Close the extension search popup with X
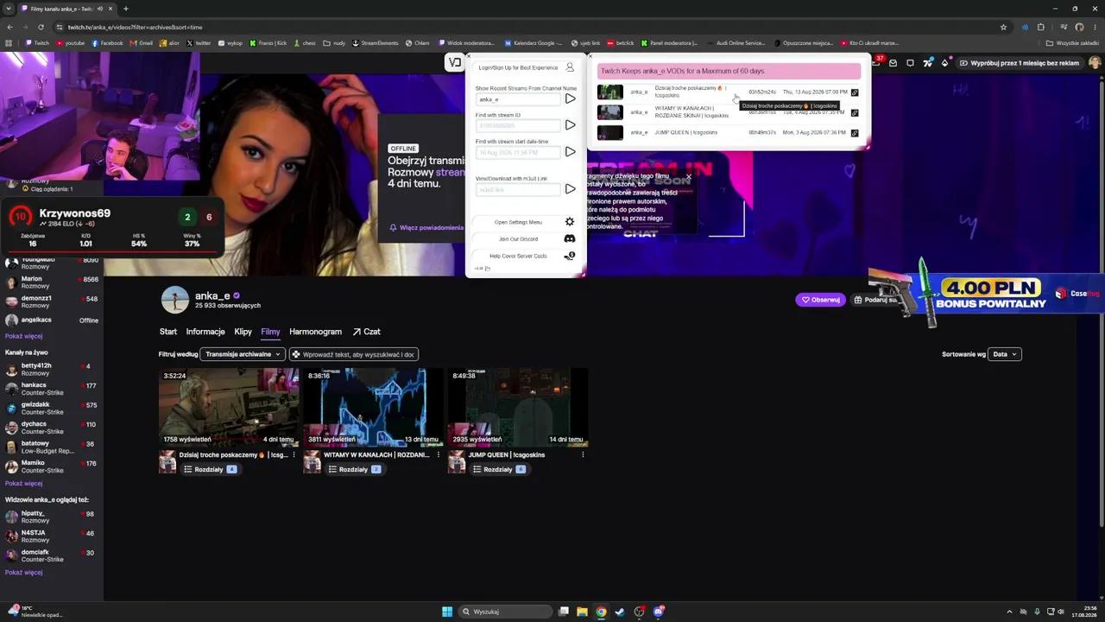1105x622 pixels. point(469,56)
